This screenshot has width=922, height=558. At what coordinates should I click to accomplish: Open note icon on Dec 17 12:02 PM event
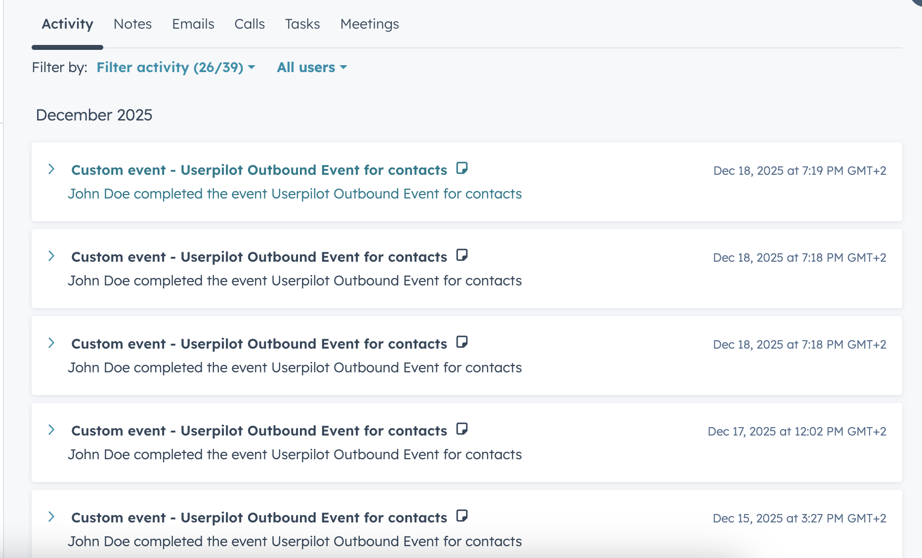(x=462, y=429)
